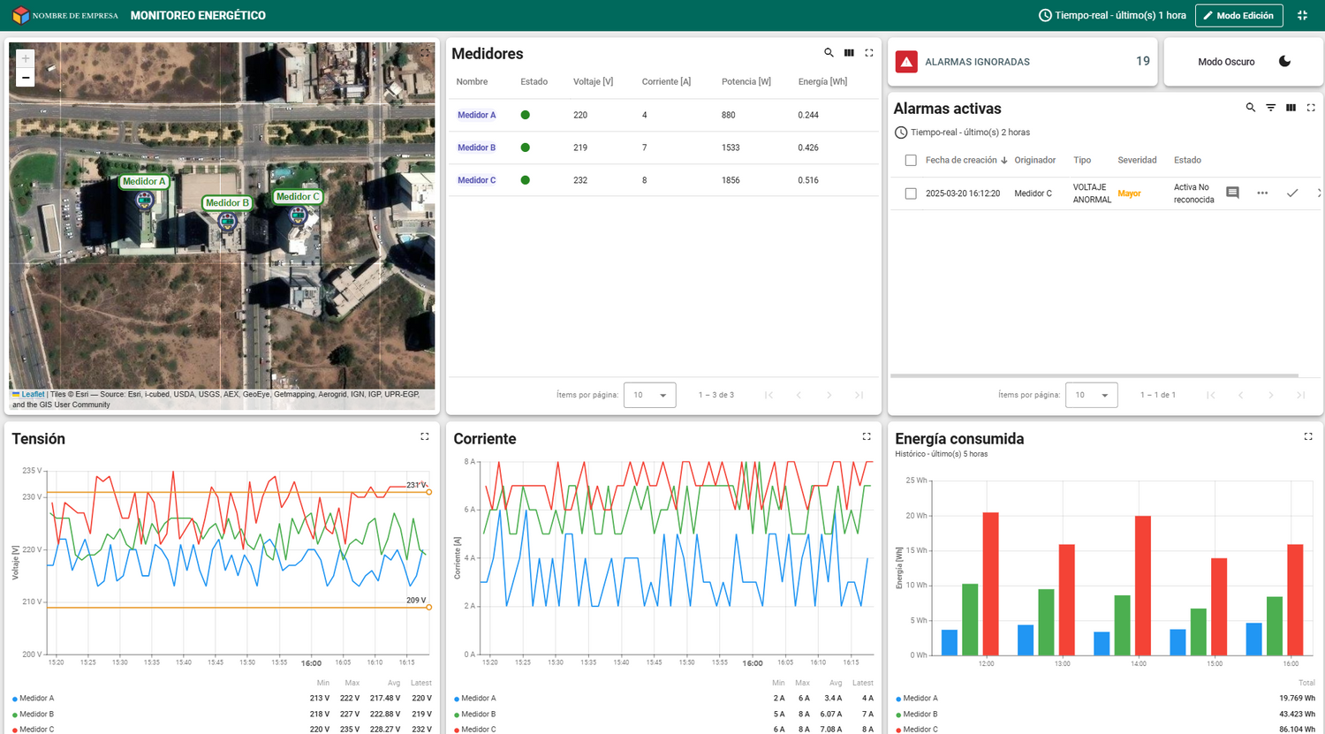Screen dimensions: 1325x734
Task: Open the Tiempo-real time window selector
Action: [1112, 15]
